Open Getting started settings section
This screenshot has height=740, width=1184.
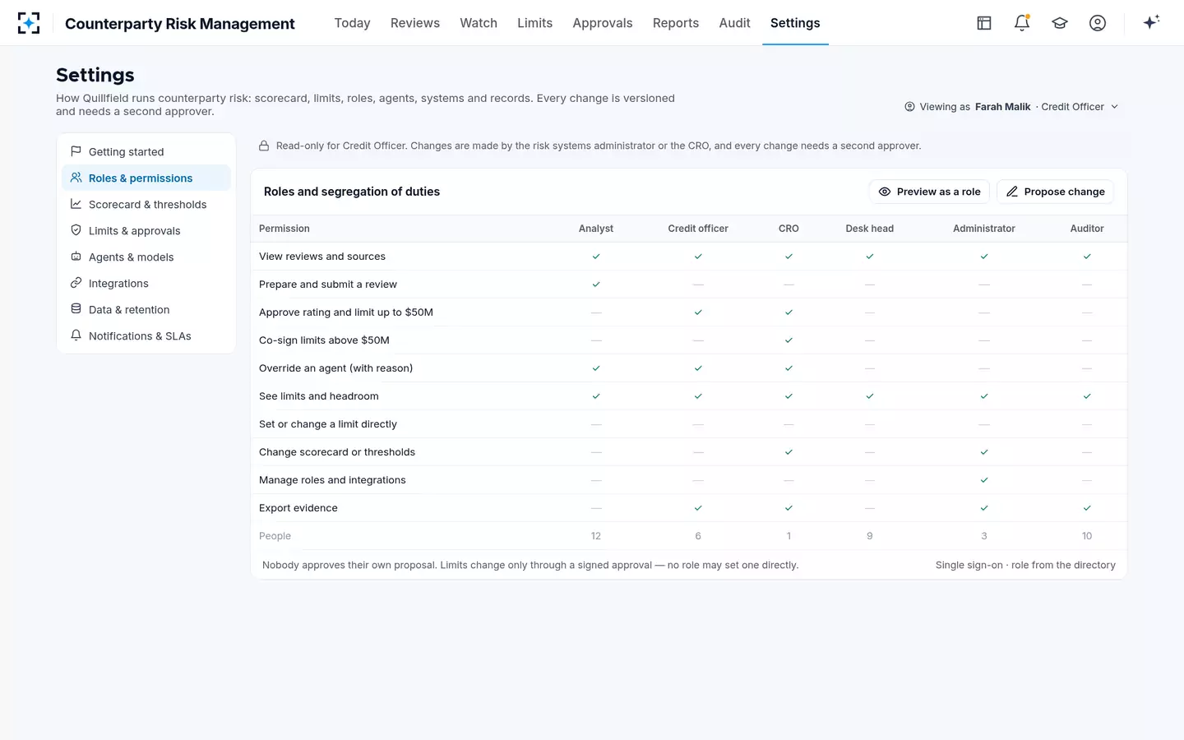(x=146, y=151)
